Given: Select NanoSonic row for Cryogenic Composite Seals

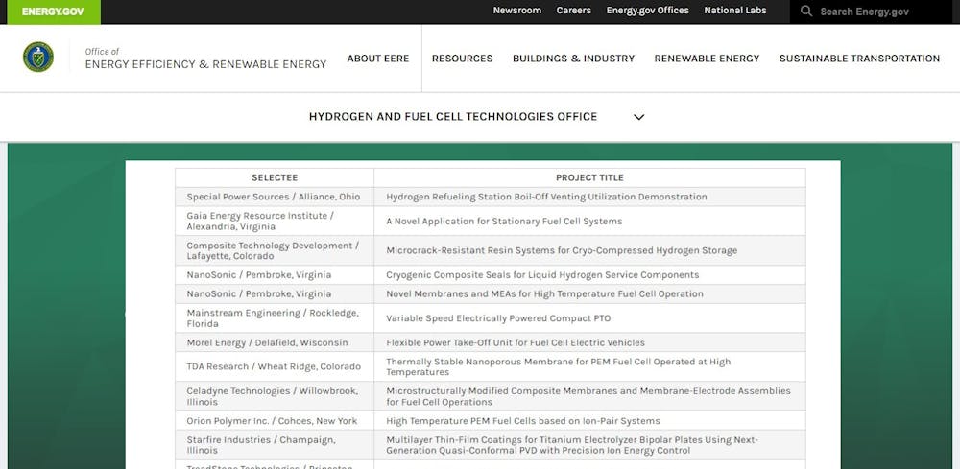Looking at the screenshot, I should point(275,275).
